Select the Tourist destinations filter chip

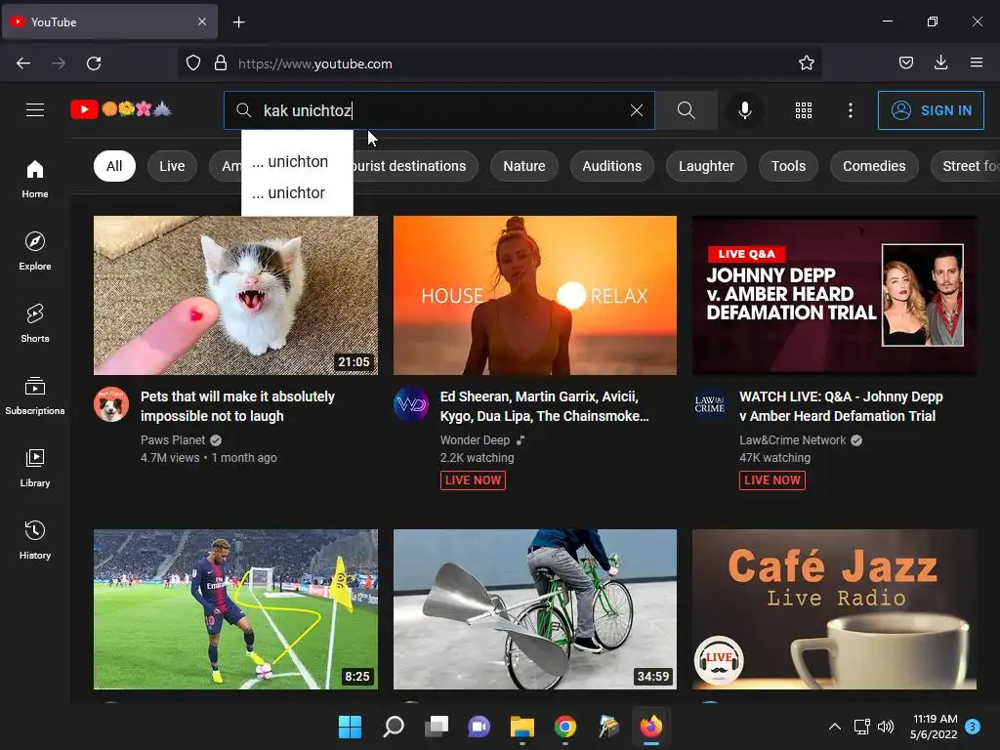click(414, 166)
